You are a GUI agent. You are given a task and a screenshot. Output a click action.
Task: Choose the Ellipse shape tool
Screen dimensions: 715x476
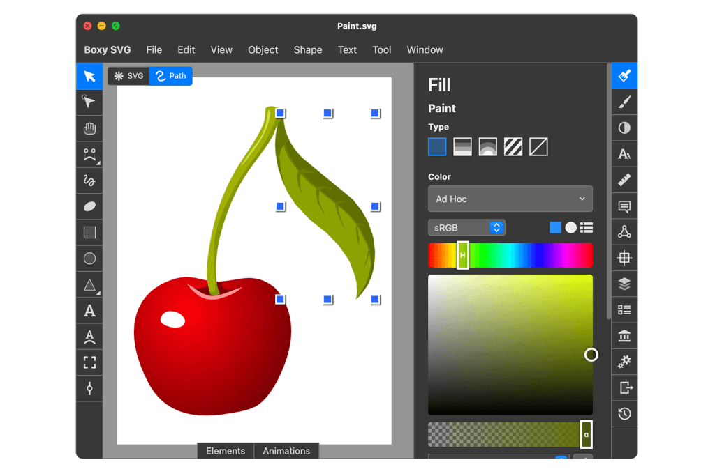pyautogui.click(x=89, y=259)
